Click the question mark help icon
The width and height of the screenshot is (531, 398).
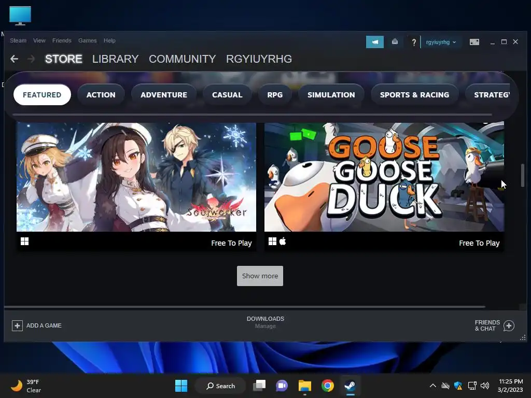413,42
